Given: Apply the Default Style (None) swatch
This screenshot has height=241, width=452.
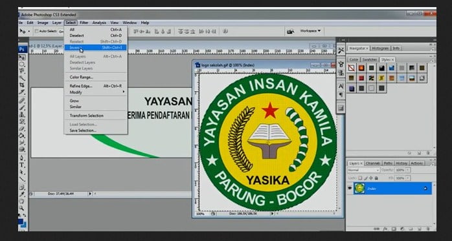Looking at the screenshot, I should pos(352,68).
